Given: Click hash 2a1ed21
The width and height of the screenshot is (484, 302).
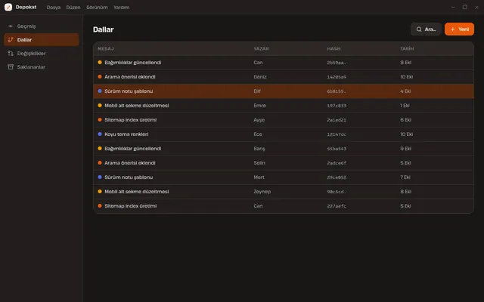Looking at the screenshot, I should click(337, 120).
